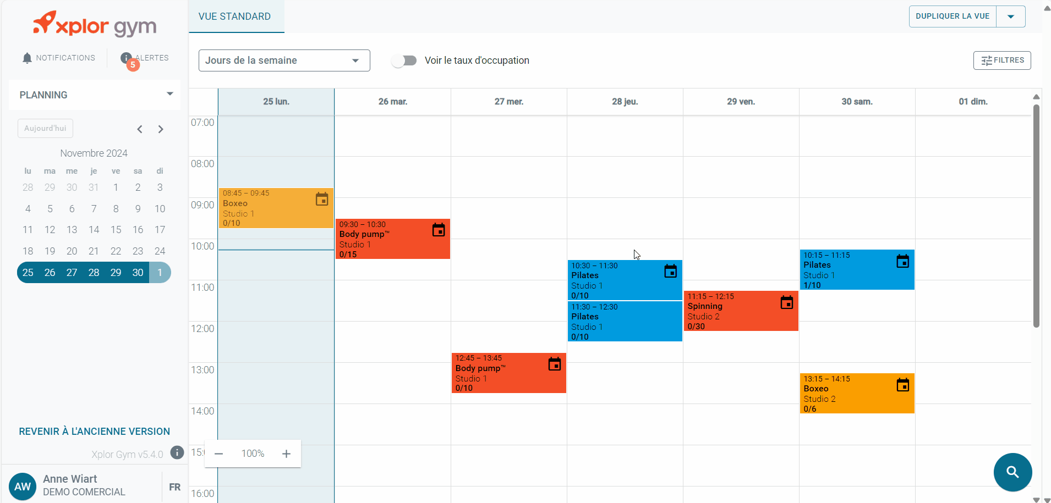The width and height of the screenshot is (1051, 503).
Task: Click the DUPLIQUER LA VUE button
Action: [x=953, y=16]
